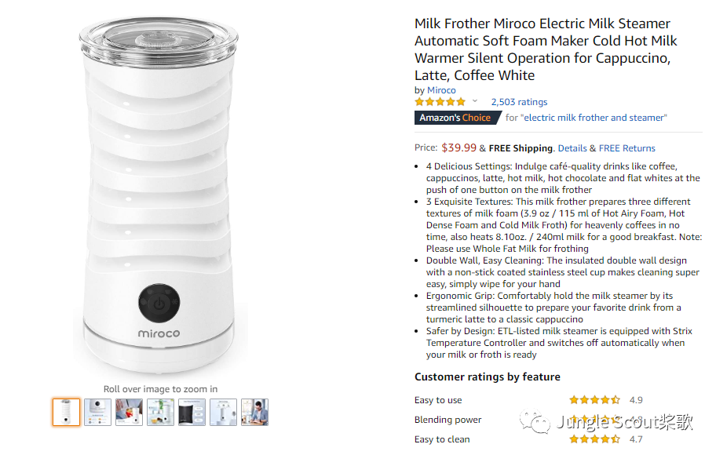This screenshot has width=716, height=455.
Task: Show the fourth thumbnail with drinks
Action: click(x=161, y=412)
